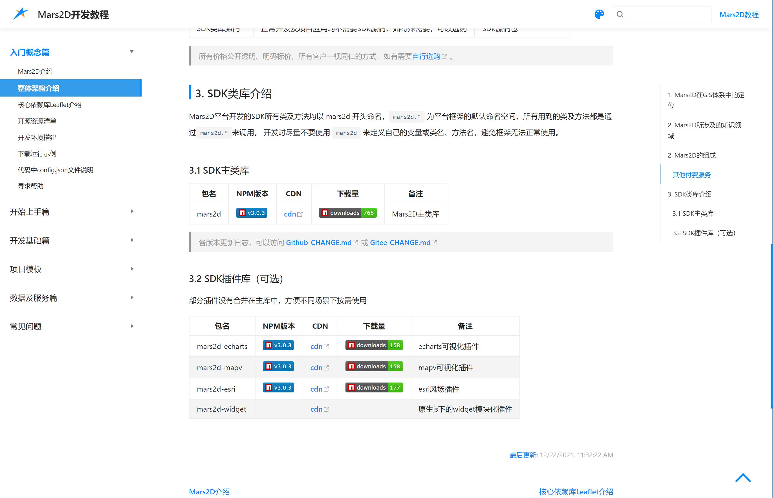Open the mars2d cdn link

(293, 214)
